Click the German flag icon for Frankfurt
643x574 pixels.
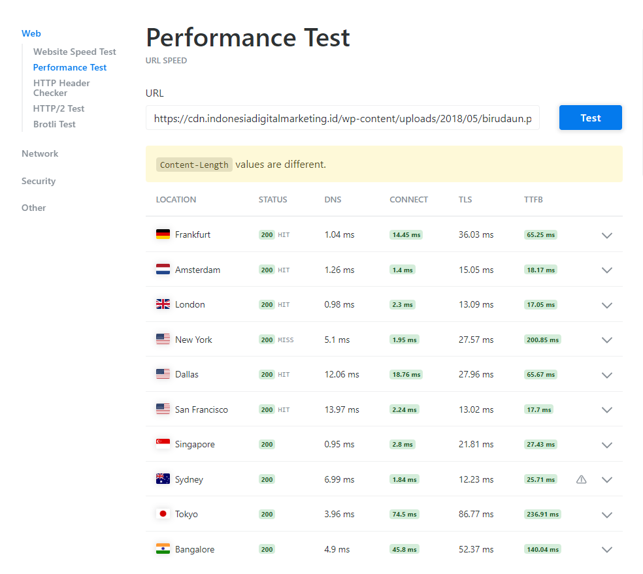163,234
